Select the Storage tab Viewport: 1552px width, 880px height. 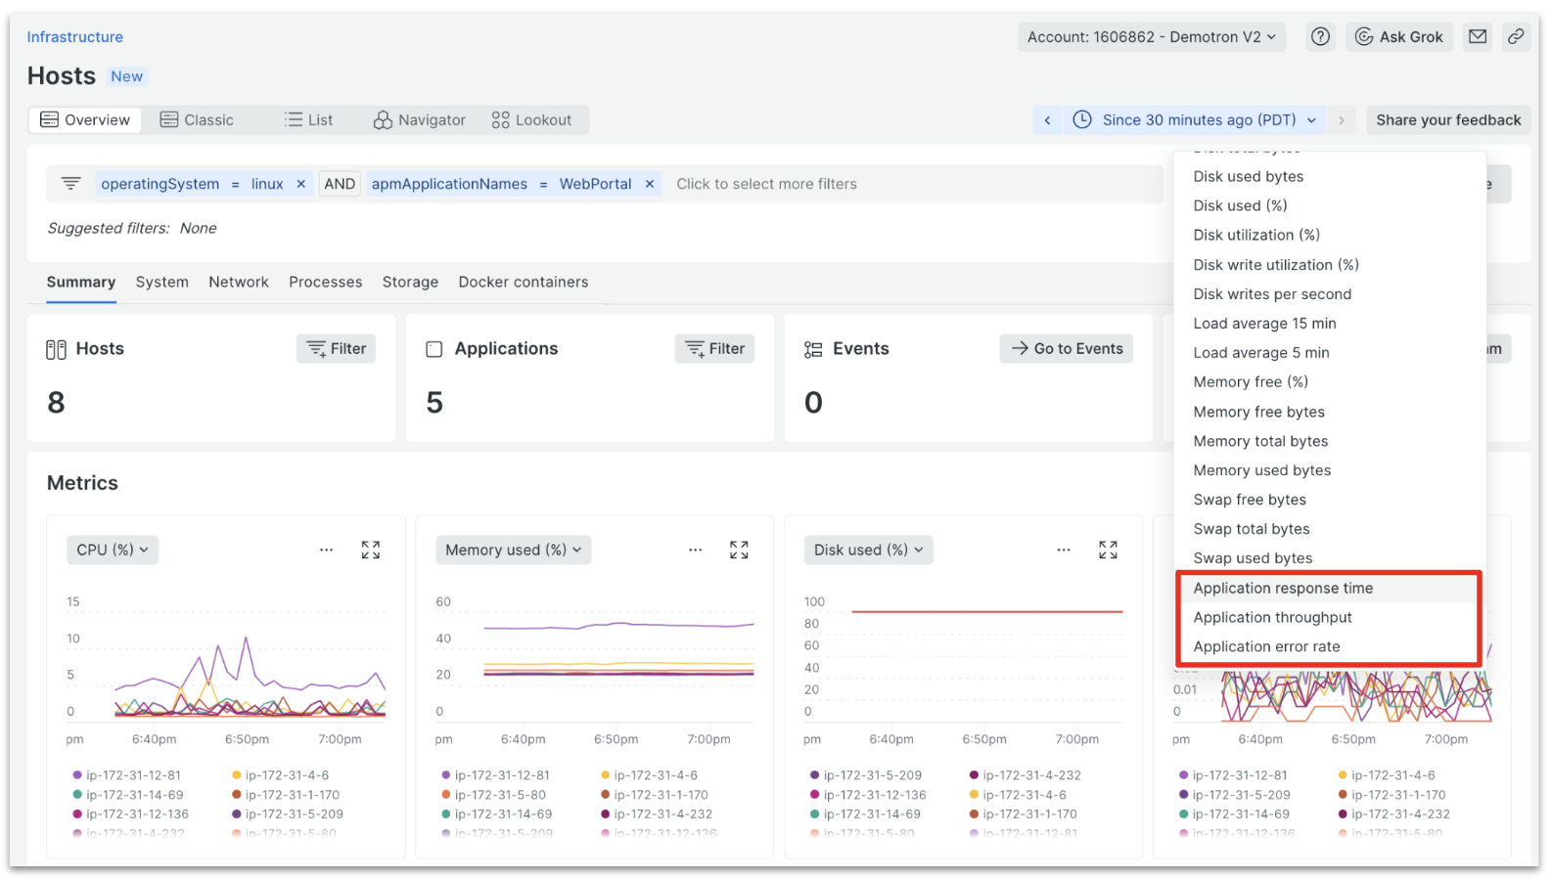pos(410,282)
